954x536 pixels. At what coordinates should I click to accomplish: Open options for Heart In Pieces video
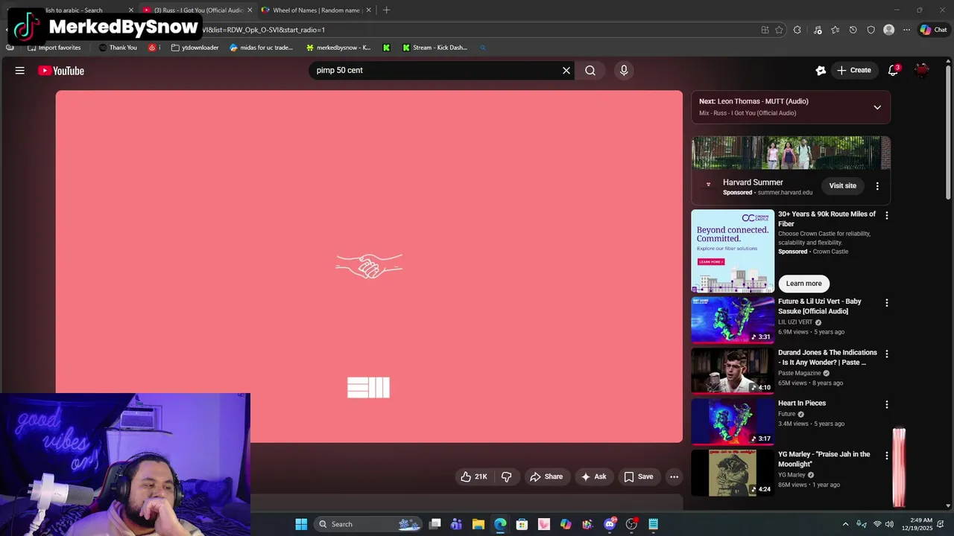(886, 405)
